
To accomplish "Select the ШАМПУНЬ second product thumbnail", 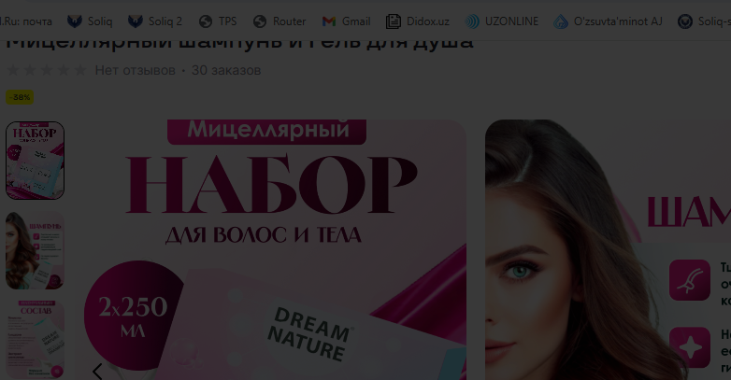I will [x=35, y=250].
